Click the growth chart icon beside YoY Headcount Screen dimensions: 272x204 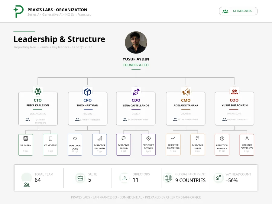pyautogui.click(x=218, y=178)
